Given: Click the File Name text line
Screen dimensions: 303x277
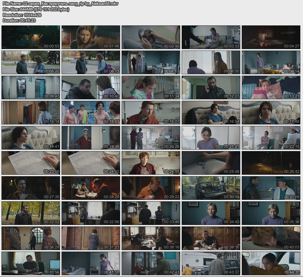Looking at the screenshot, I should pyautogui.click(x=60, y=4).
